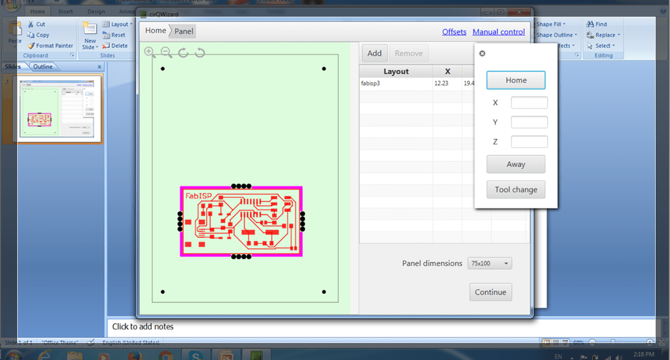Click the Add layout button
This screenshot has width=670, height=360.
tap(374, 54)
